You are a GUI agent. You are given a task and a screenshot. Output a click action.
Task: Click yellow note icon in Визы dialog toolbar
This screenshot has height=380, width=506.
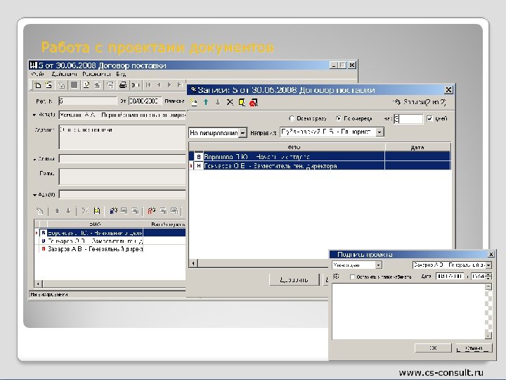click(241, 103)
